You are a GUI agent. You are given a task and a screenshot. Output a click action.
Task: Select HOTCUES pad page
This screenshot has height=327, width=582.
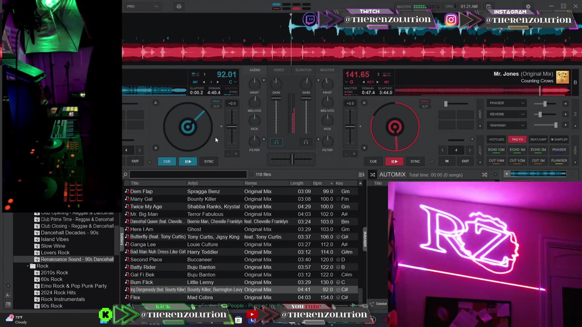pos(496,139)
